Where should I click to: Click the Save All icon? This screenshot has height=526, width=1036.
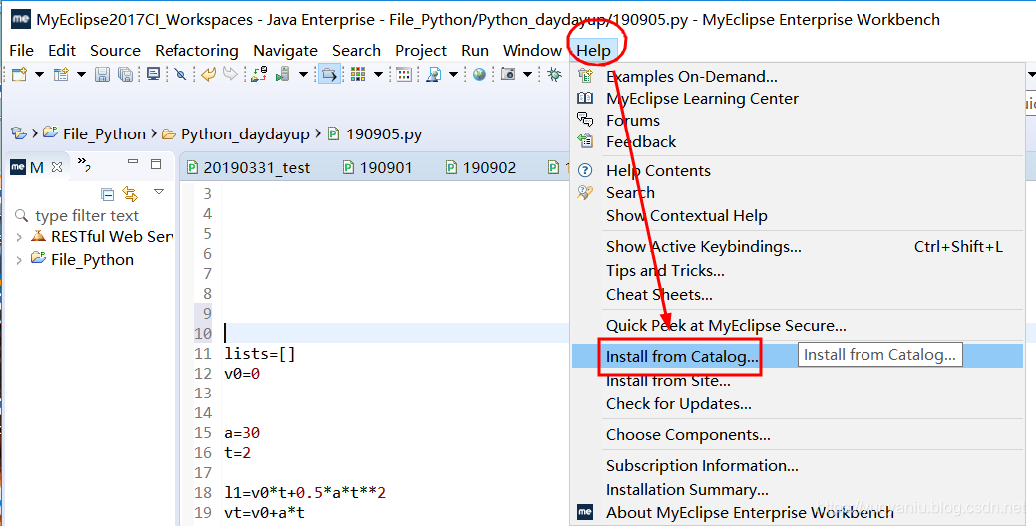click(125, 74)
